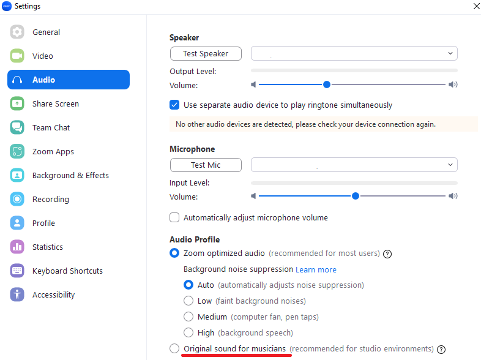The height and width of the screenshot is (360, 481).
Task: Select the Share Screen icon
Action: (17, 103)
